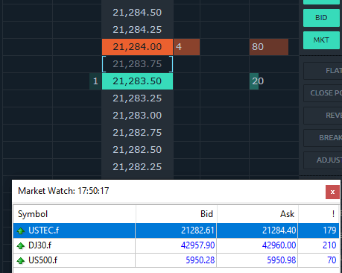The width and height of the screenshot is (342, 273).
Task: Click US500.f spread value 70
Action: pyautogui.click(x=332, y=260)
